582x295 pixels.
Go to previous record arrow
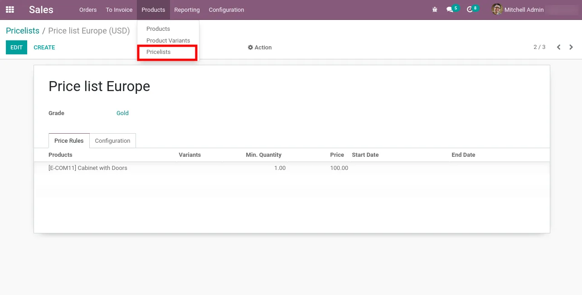point(559,47)
